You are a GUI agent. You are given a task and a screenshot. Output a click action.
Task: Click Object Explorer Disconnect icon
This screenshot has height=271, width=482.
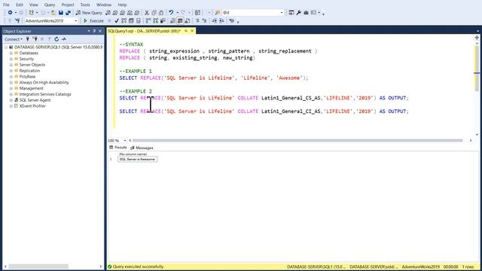[x=35, y=39]
